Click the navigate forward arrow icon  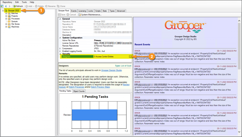[9, 6]
